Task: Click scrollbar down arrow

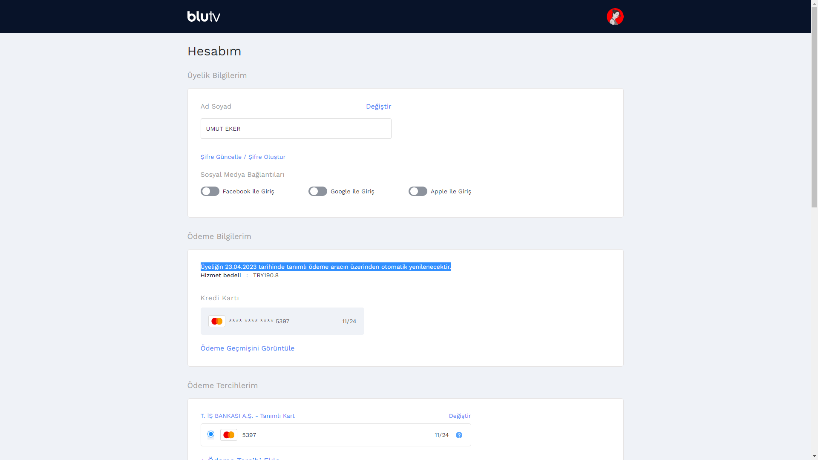Action: (x=814, y=456)
